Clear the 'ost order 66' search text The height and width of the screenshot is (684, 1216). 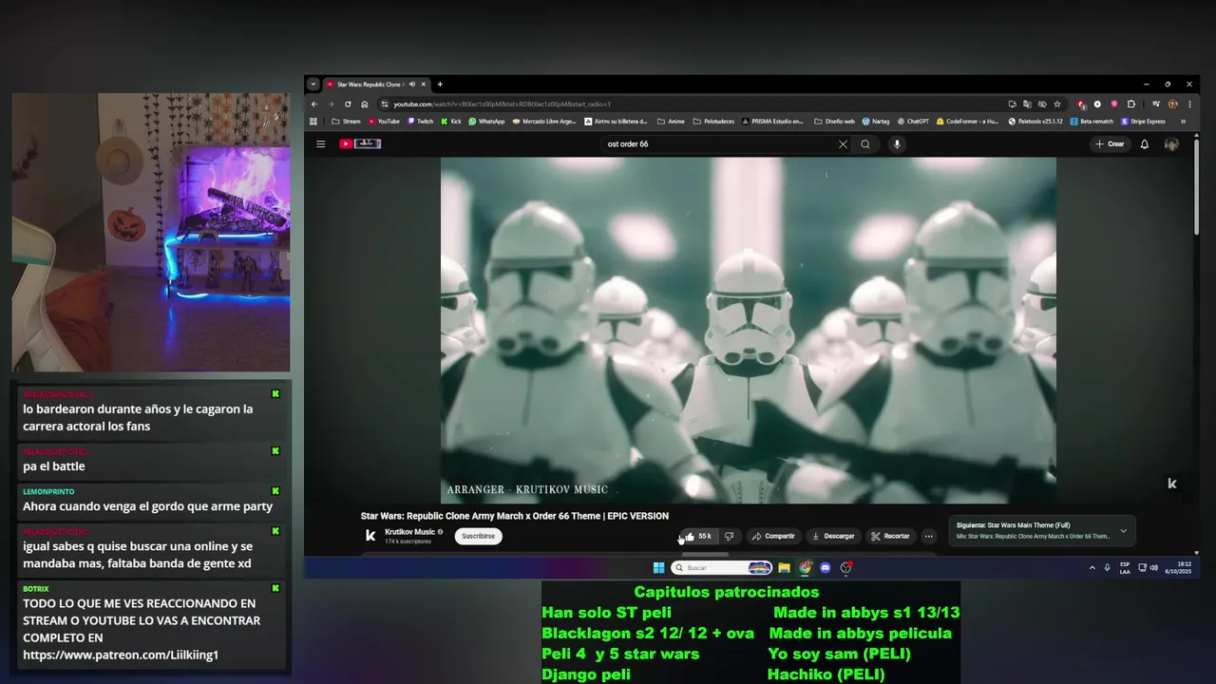(843, 144)
